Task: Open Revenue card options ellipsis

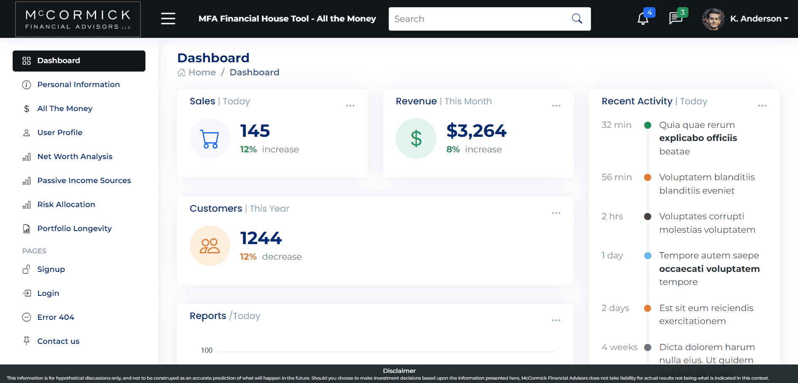Action: [x=556, y=106]
